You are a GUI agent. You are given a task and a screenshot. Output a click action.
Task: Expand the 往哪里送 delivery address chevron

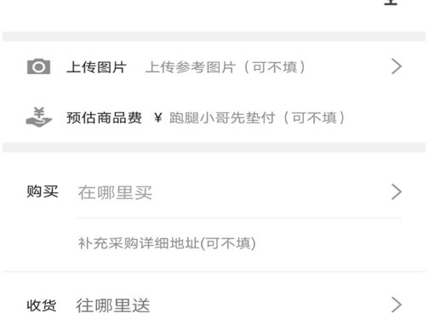[397, 305]
